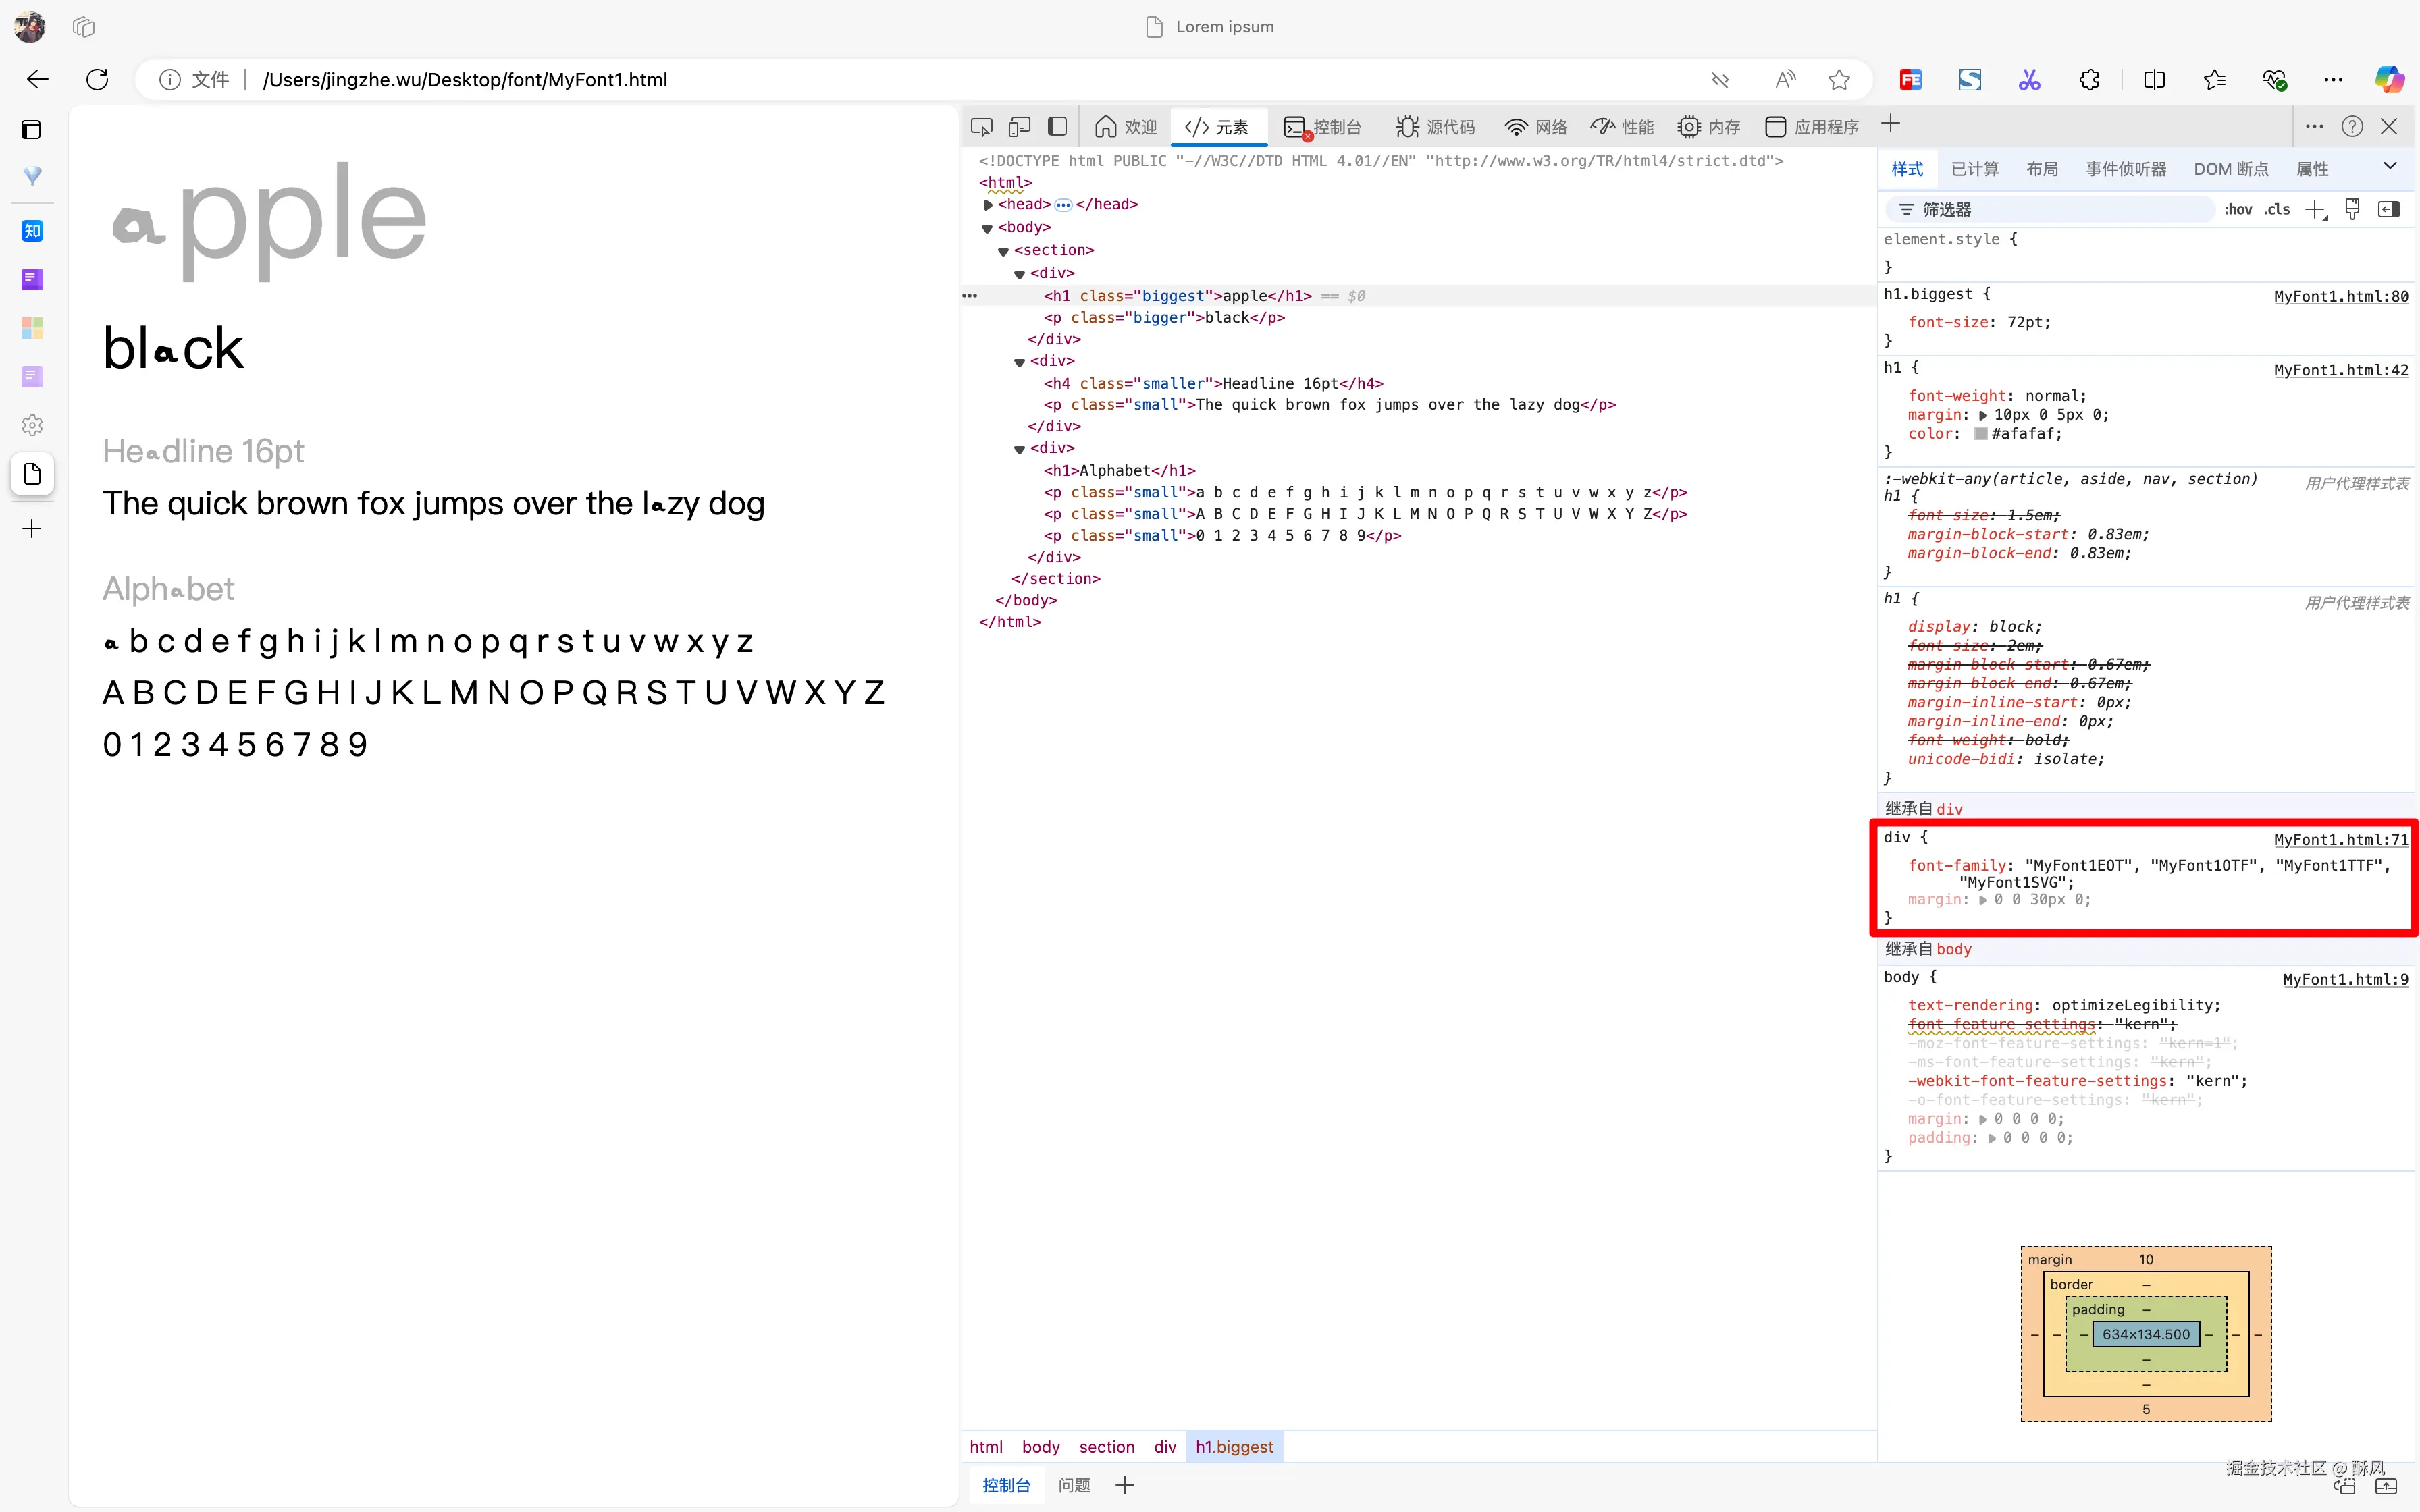Click the browser refresh icon
This screenshot has height=1512, width=2420.
[x=97, y=79]
